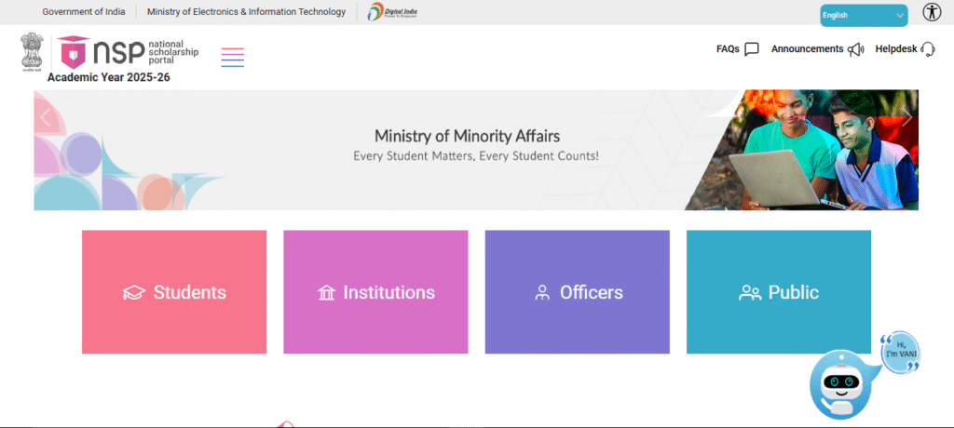The width and height of the screenshot is (954, 428).
Task: Click the Announcements megaphone icon
Action: click(x=855, y=49)
